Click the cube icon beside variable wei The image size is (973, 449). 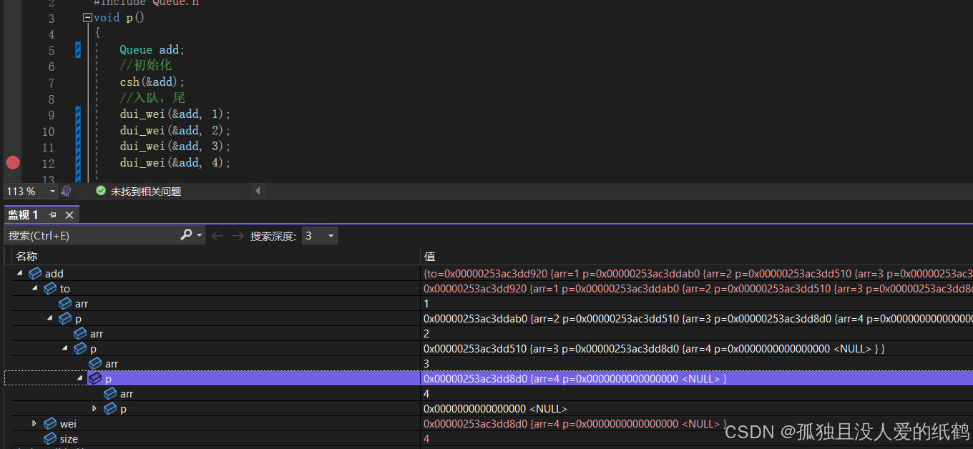pos(50,423)
